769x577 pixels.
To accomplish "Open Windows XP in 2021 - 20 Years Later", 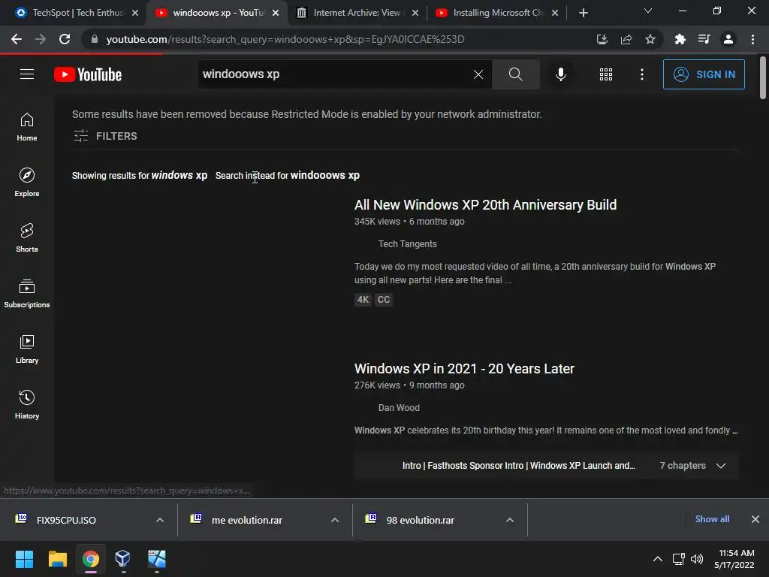I will tap(464, 368).
